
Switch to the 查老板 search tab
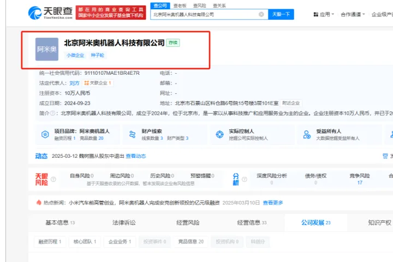[x=180, y=5]
